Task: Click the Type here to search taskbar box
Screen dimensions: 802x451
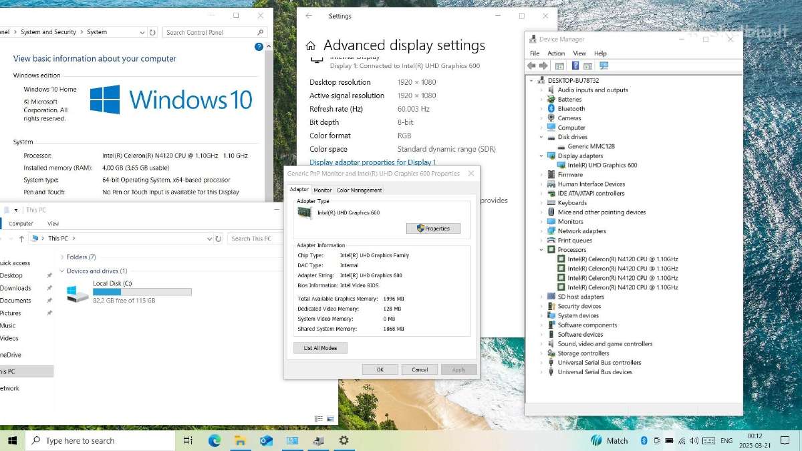Action: (x=100, y=440)
